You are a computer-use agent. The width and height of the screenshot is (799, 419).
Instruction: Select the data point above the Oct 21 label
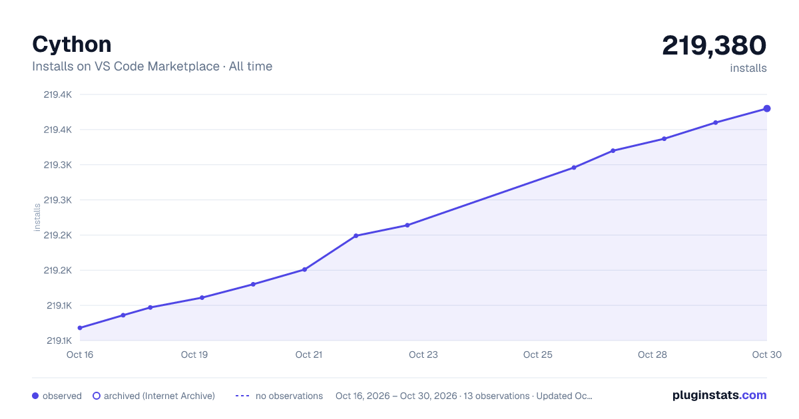pos(304,269)
